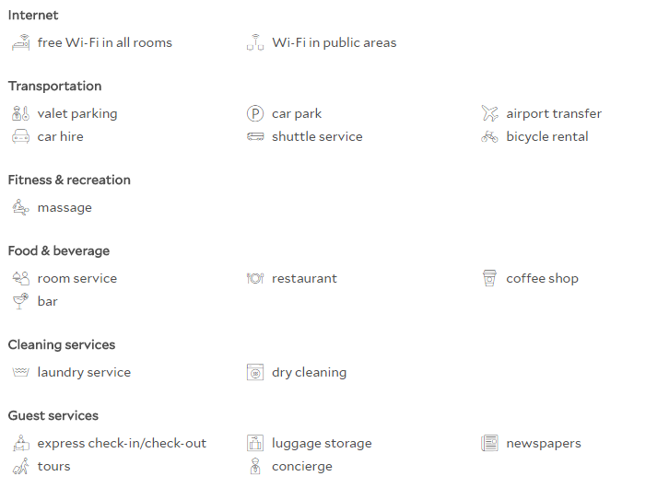Select the bicycle rental icon
Image resolution: width=669 pixels, height=488 pixels.
click(x=490, y=137)
